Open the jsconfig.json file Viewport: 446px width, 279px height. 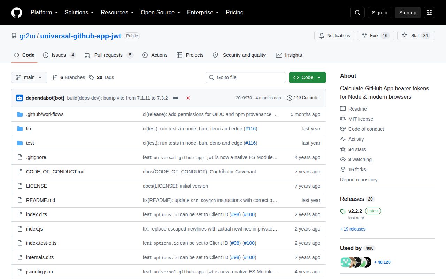(39, 272)
